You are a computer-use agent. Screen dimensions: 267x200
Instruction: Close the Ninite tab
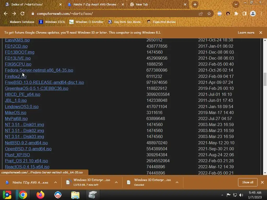coord(123,5)
